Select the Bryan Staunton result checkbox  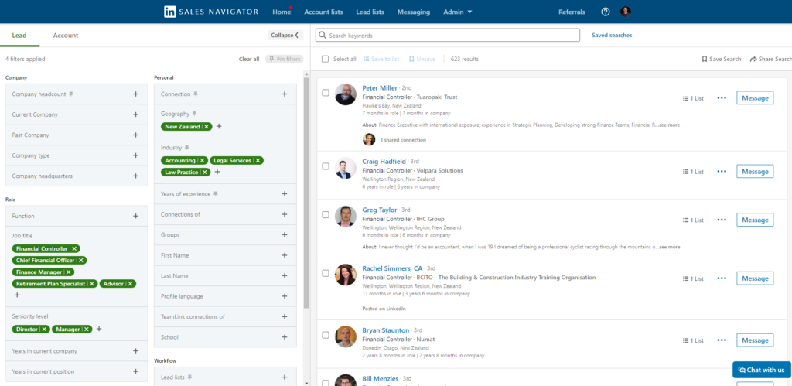(x=326, y=335)
